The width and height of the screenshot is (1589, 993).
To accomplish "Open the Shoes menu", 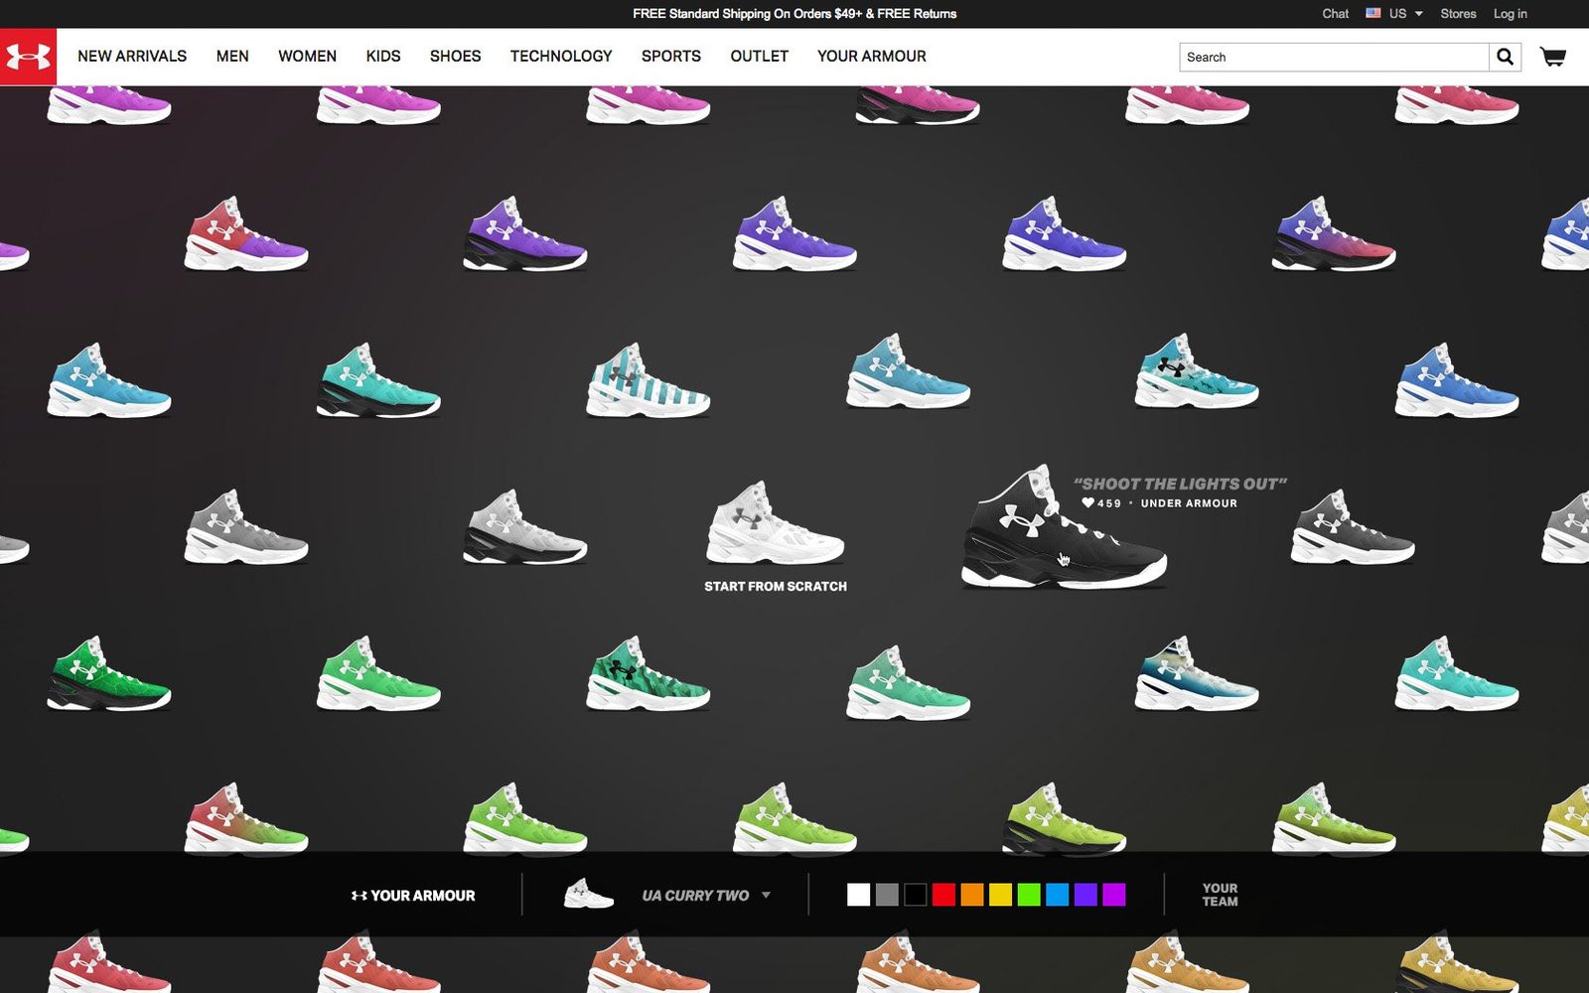I will point(455,57).
